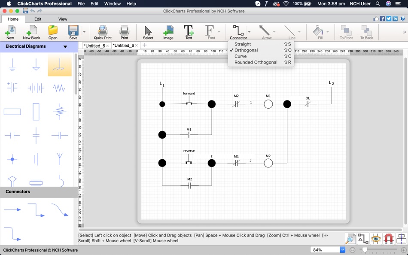Open the File menu in menu bar

click(81, 3)
